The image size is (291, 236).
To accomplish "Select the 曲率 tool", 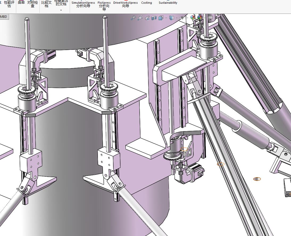I will tap(21, 2).
